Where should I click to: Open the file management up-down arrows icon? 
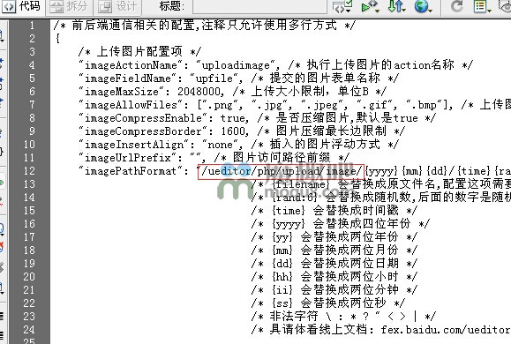pos(396,6)
